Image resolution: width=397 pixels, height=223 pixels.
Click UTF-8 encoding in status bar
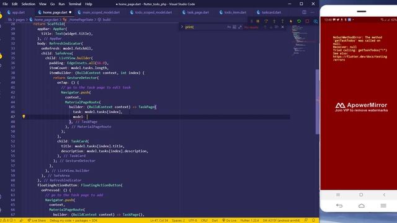click(x=193, y=221)
